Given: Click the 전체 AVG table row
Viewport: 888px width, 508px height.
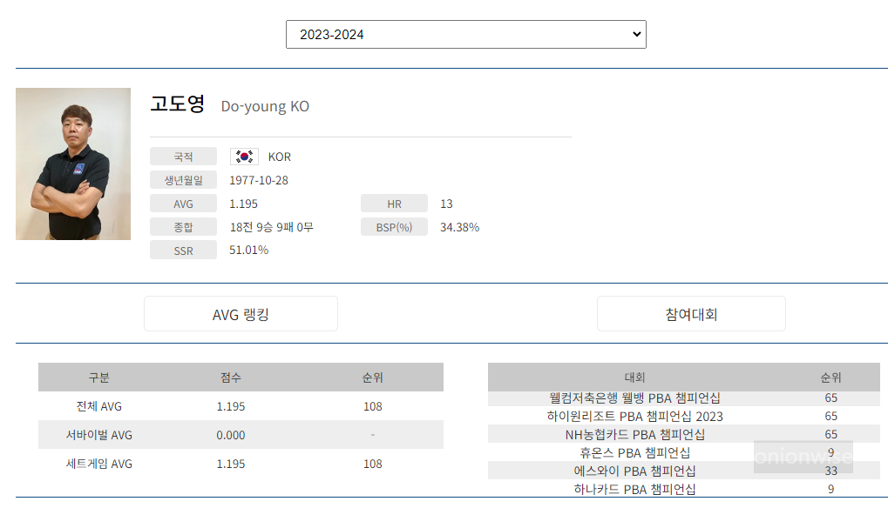Looking at the screenshot, I should point(239,405).
